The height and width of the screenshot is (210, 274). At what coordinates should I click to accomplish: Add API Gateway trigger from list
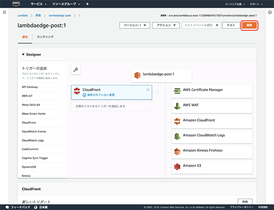click(30, 87)
